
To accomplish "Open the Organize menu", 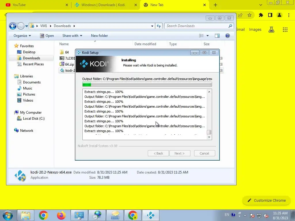I will (22, 36).
